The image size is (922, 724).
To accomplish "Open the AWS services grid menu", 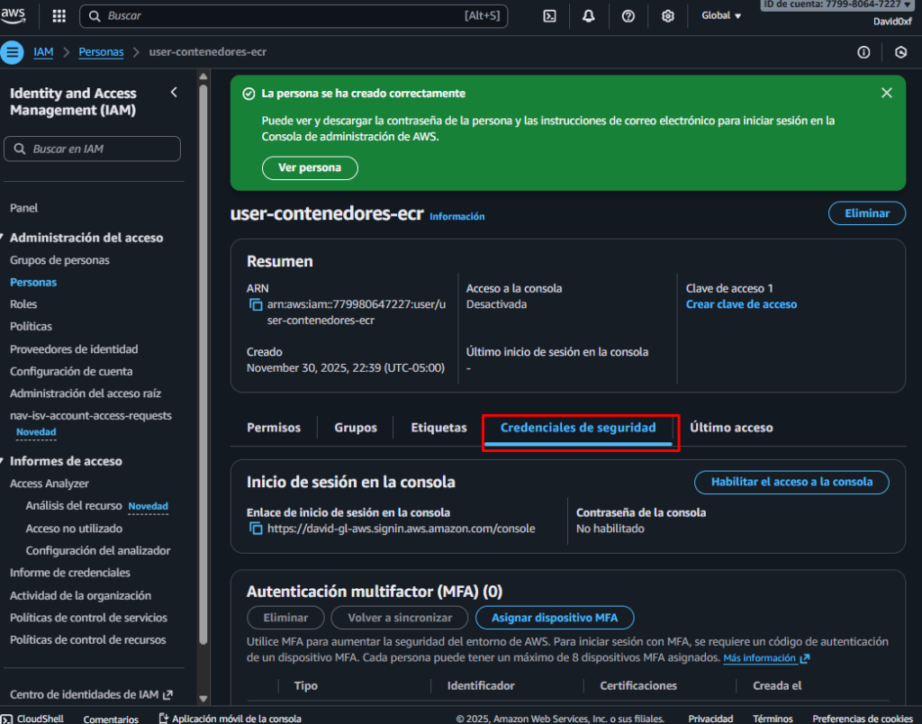I will pyautogui.click(x=59, y=16).
